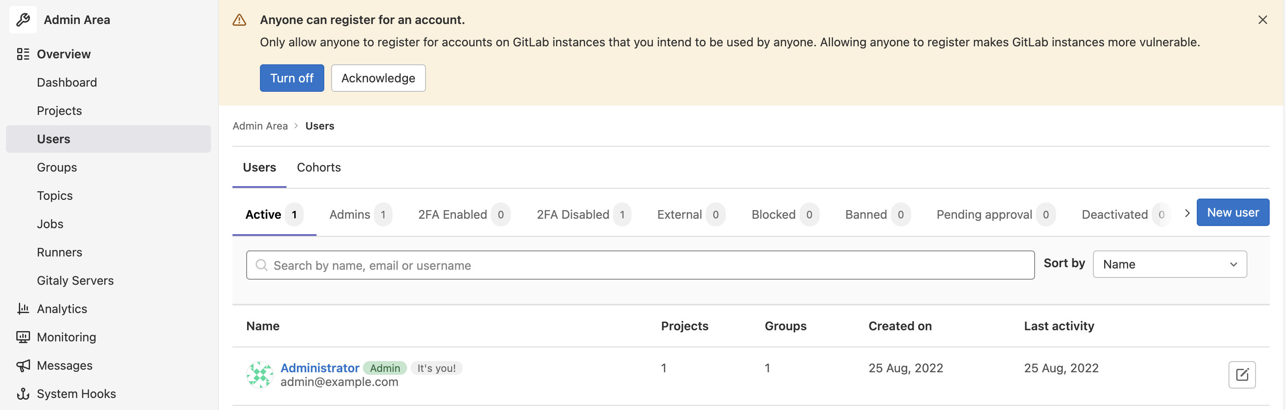Open the Sort by Name dropdown
This screenshot has width=1286, height=410.
(1170, 264)
